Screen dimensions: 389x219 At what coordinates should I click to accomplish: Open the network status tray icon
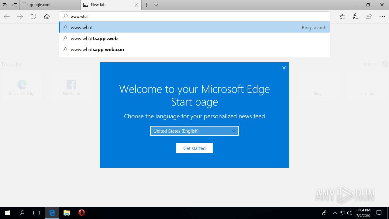click(x=343, y=213)
